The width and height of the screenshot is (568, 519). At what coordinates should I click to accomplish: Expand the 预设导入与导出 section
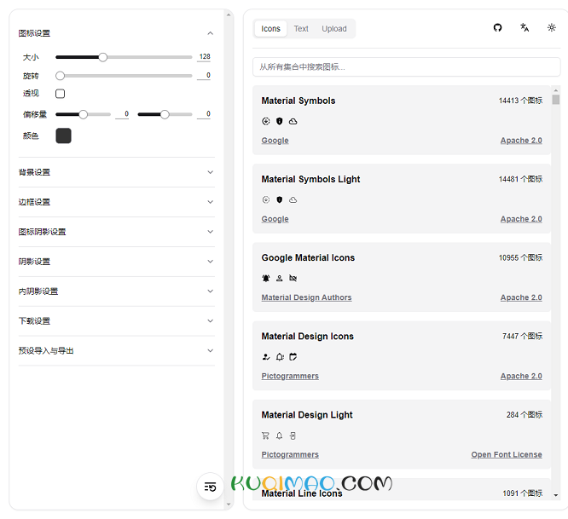pos(116,350)
